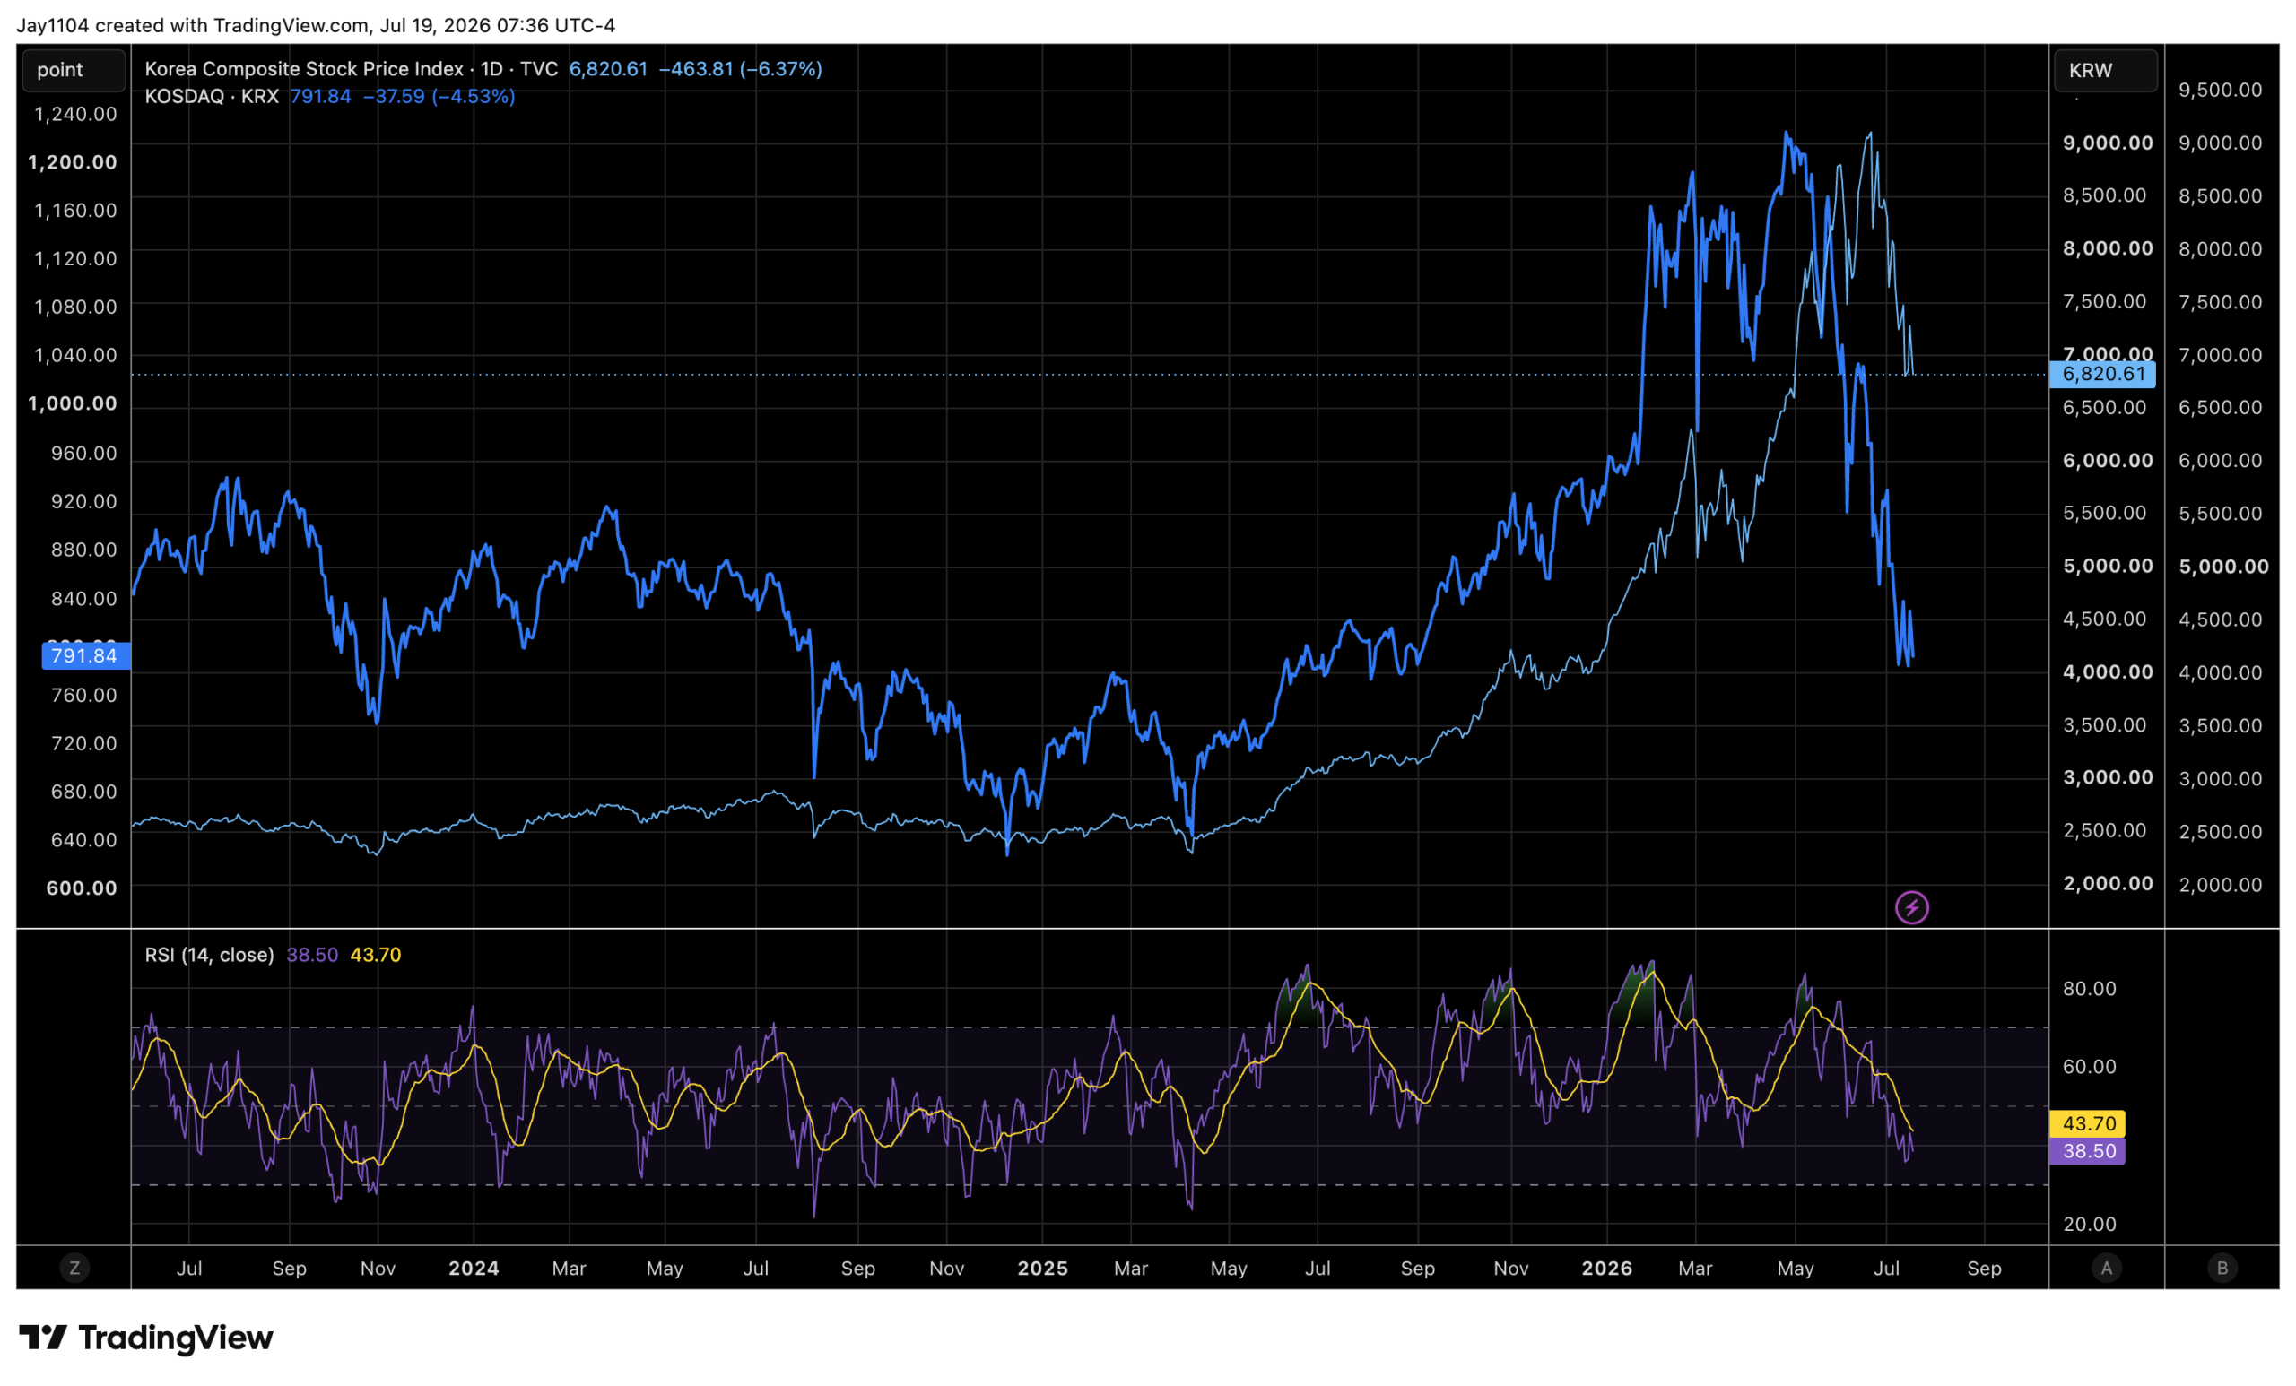
Task: Click the 920.00 label on the left axis
Action: click(84, 501)
